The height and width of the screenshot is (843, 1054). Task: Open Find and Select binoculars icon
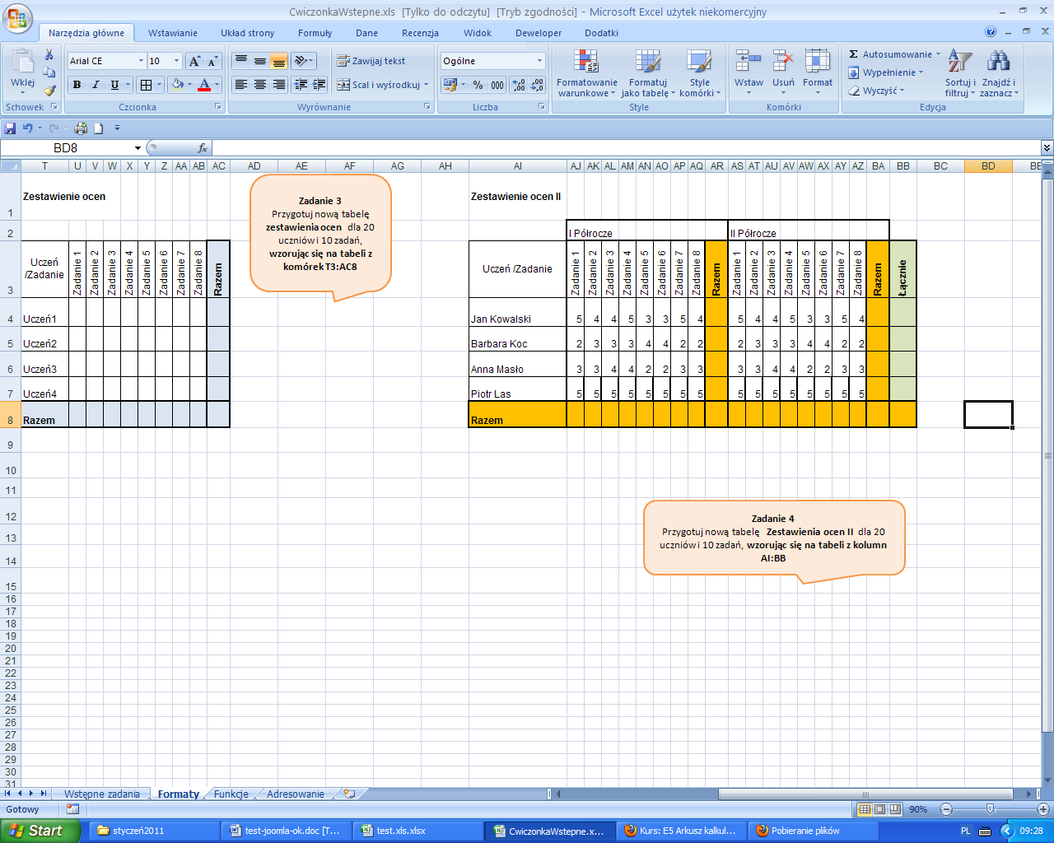click(998, 62)
